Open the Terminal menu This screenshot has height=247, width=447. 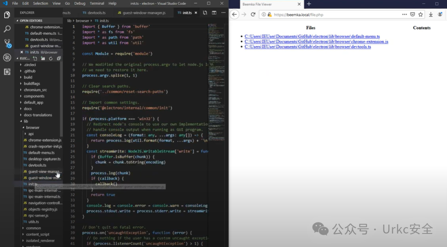tap(97, 3)
